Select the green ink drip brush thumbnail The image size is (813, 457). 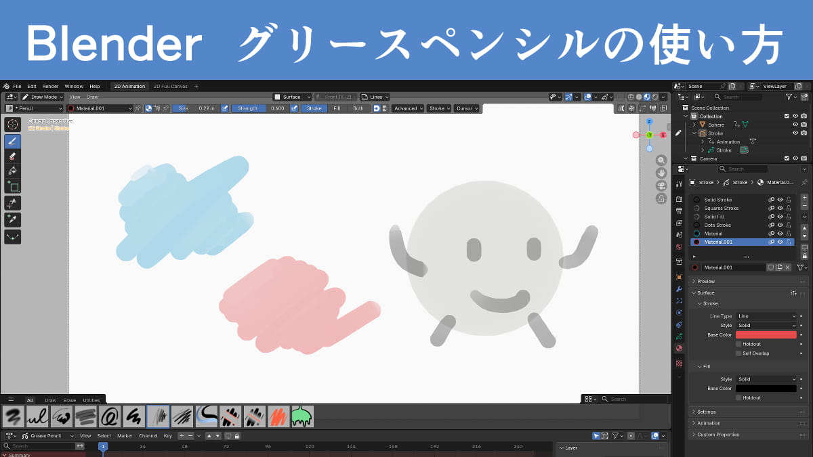303,416
